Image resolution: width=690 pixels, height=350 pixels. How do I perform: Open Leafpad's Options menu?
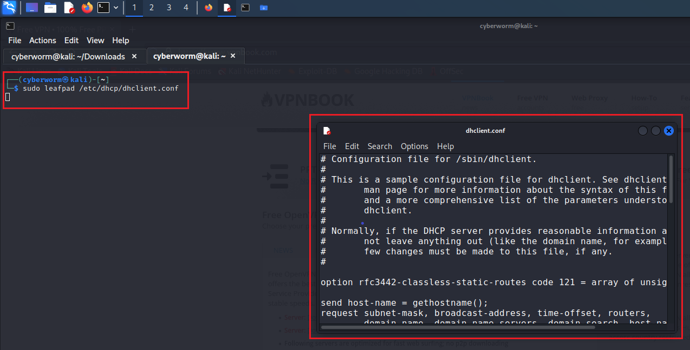[x=414, y=146]
